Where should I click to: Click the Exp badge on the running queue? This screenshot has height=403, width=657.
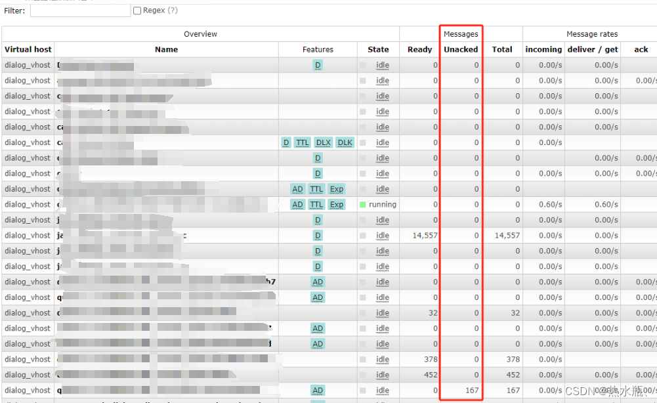click(336, 204)
